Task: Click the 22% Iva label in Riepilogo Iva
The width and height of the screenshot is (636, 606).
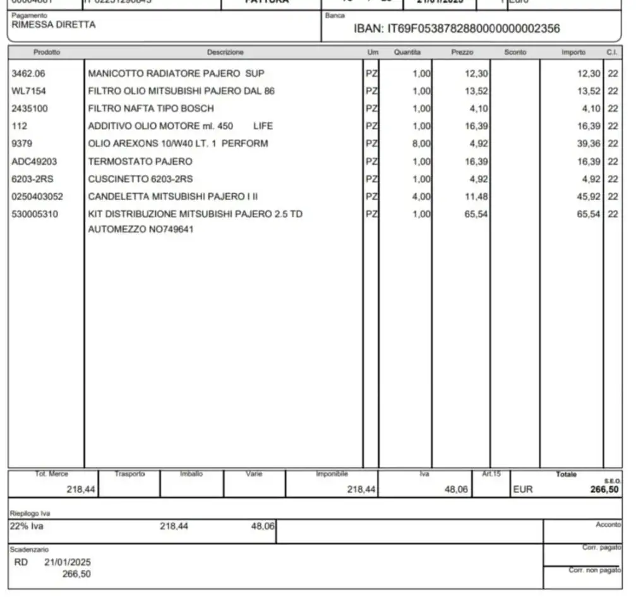Action: coord(27,526)
